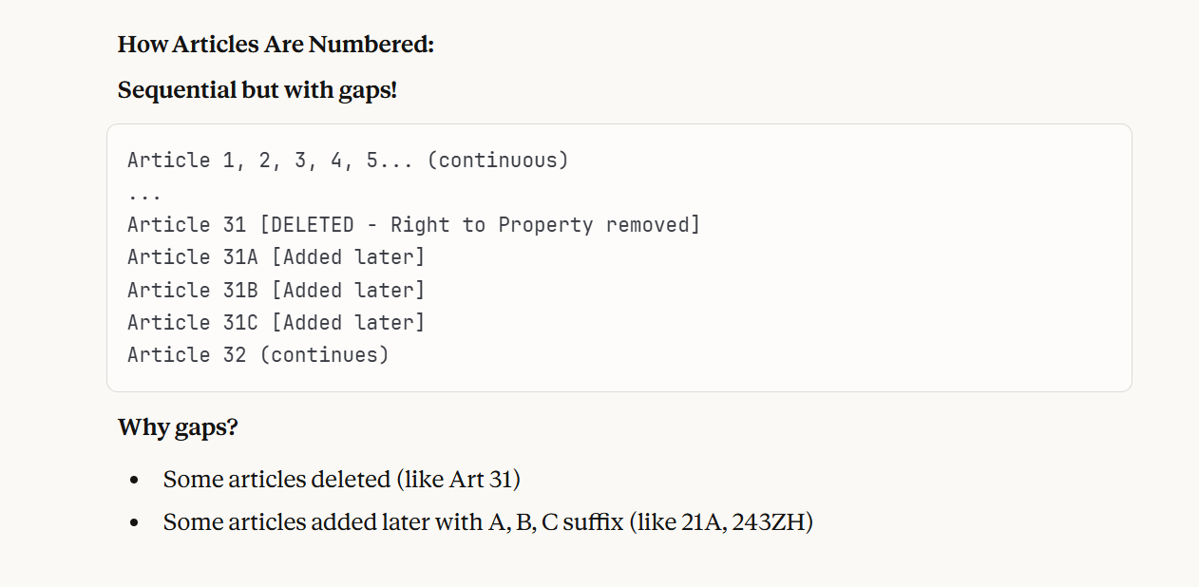Click the standalone ellipsis line in the code block

[x=144, y=193]
